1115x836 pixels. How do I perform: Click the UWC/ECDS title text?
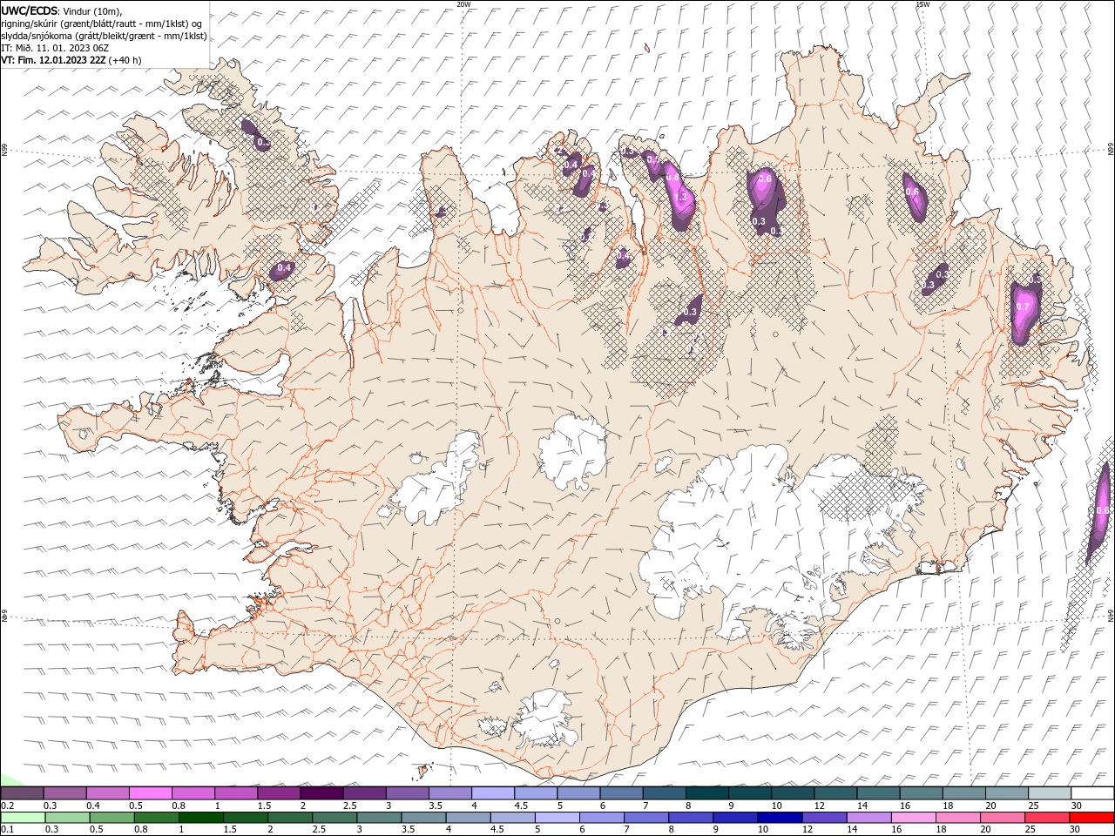[x=30, y=10]
